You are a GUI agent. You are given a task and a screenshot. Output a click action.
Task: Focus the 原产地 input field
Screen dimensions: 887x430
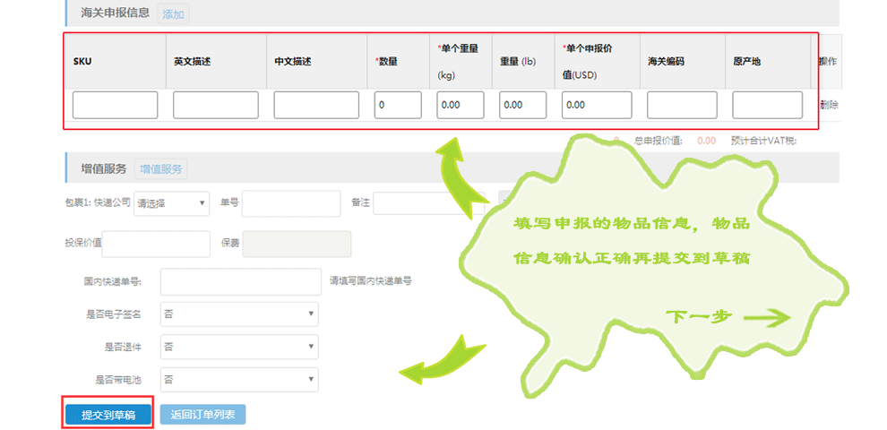tap(768, 105)
